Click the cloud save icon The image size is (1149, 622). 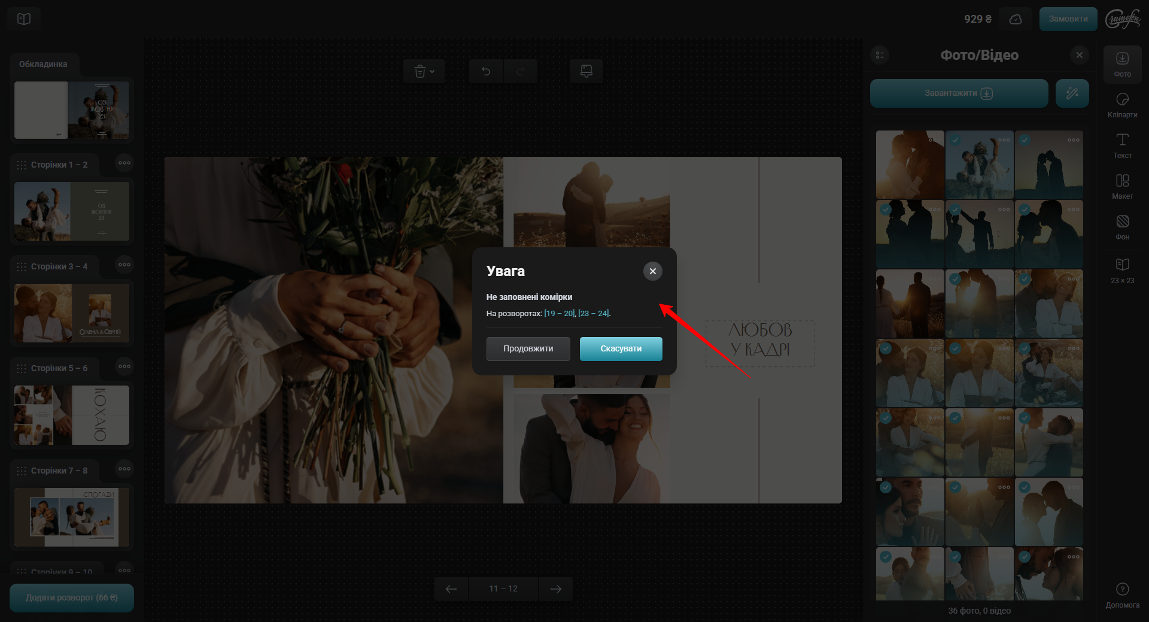[x=1016, y=19]
